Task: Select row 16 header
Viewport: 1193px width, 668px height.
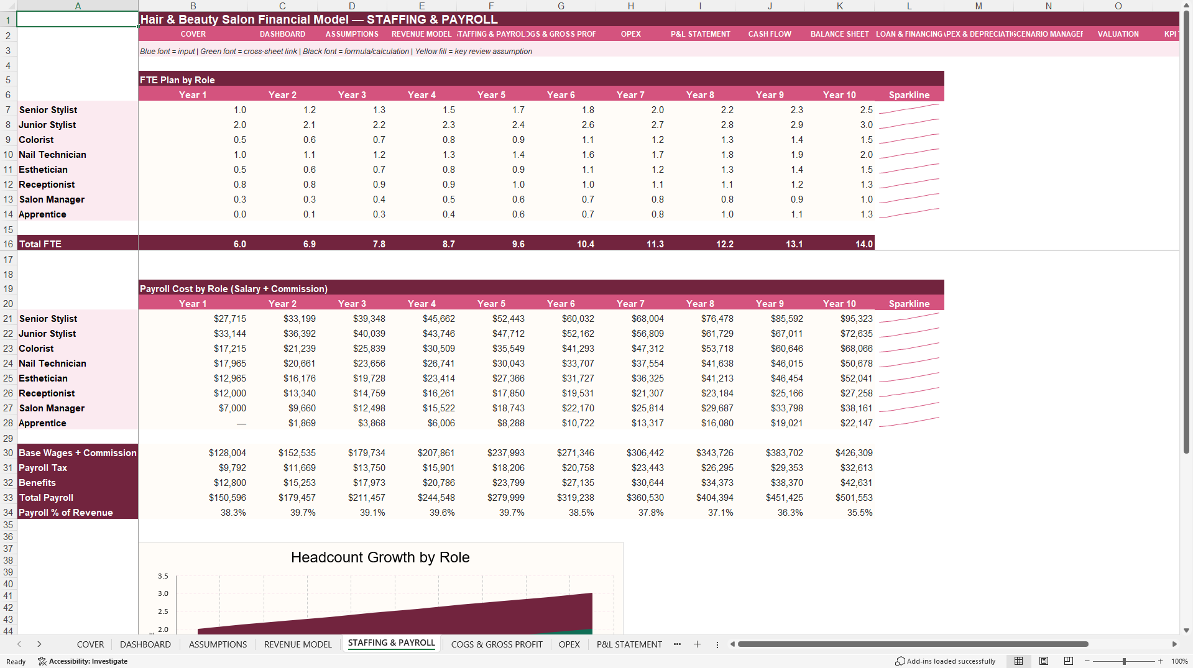Action: [x=8, y=244]
